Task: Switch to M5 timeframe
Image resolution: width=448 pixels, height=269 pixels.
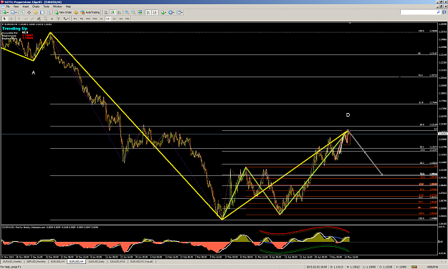Action: click(82, 19)
